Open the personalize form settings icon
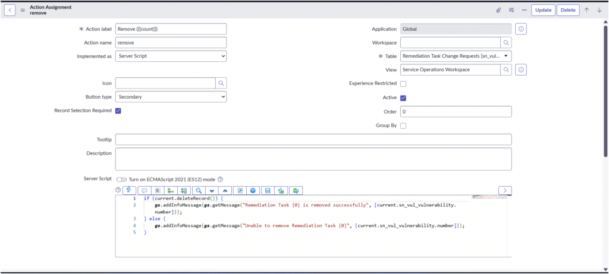Screen dimensions: 609x274 (511, 10)
